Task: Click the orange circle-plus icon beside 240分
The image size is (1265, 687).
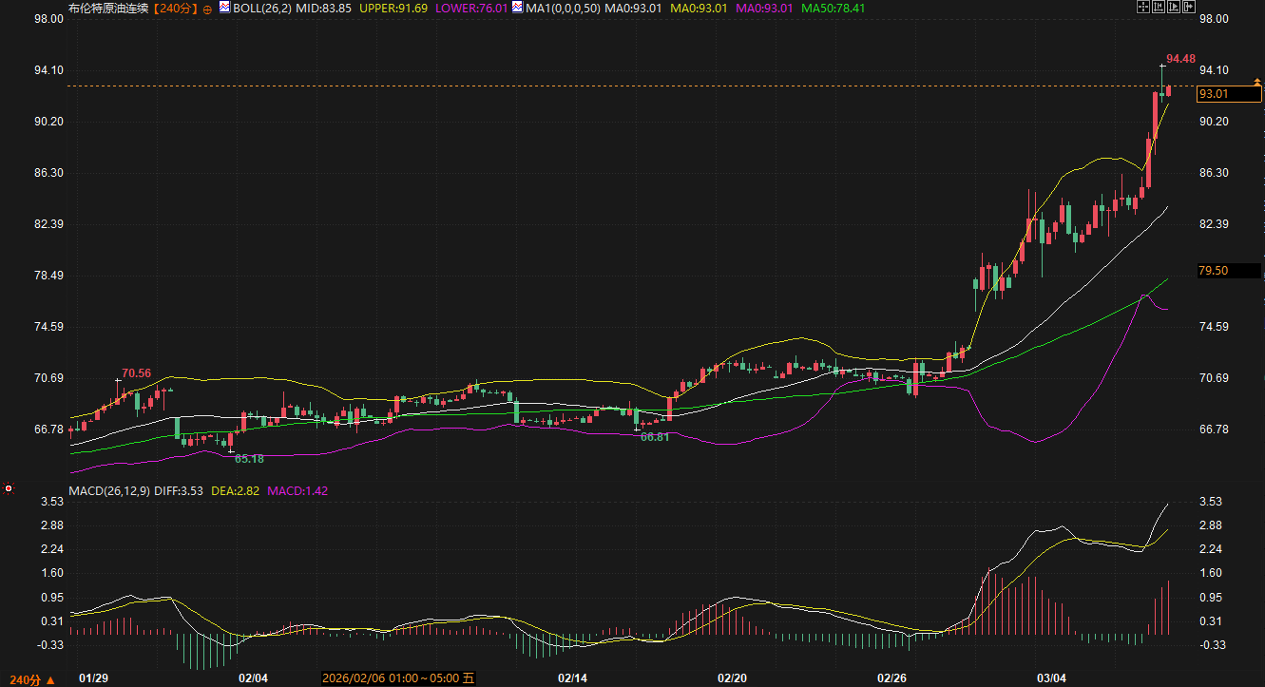Action: click(x=208, y=9)
